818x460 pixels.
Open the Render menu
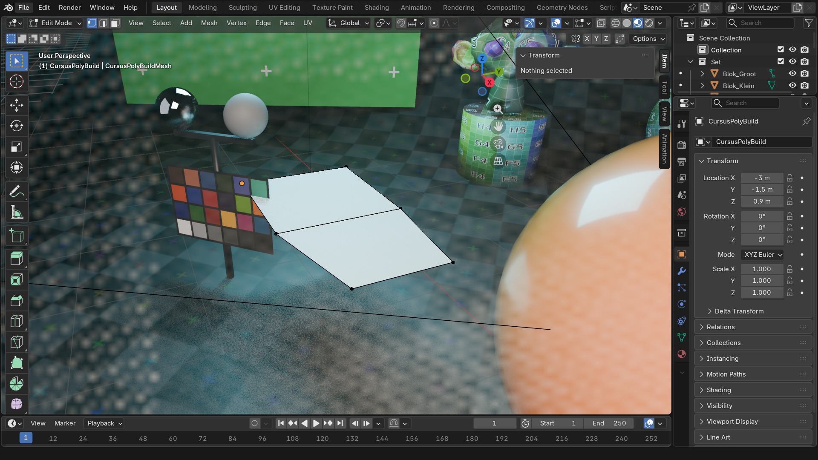(x=69, y=8)
